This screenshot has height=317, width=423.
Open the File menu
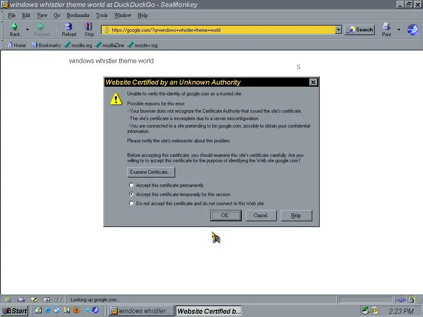click(x=12, y=15)
